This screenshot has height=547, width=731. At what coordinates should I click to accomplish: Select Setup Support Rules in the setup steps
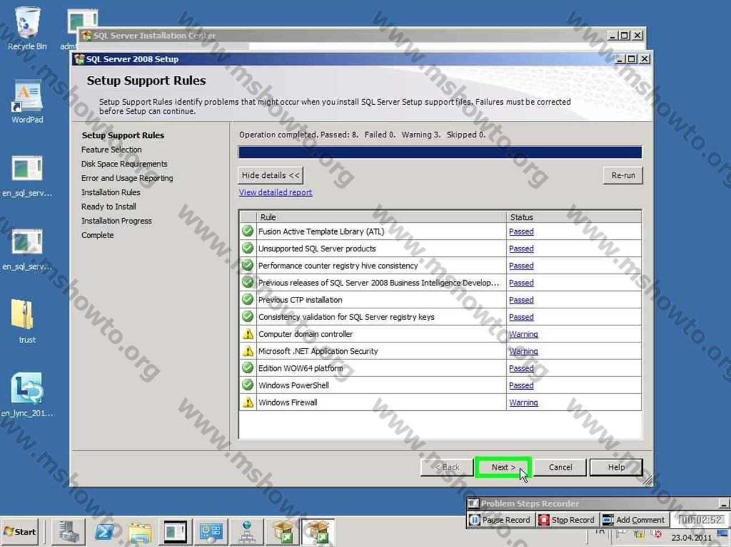coord(123,136)
